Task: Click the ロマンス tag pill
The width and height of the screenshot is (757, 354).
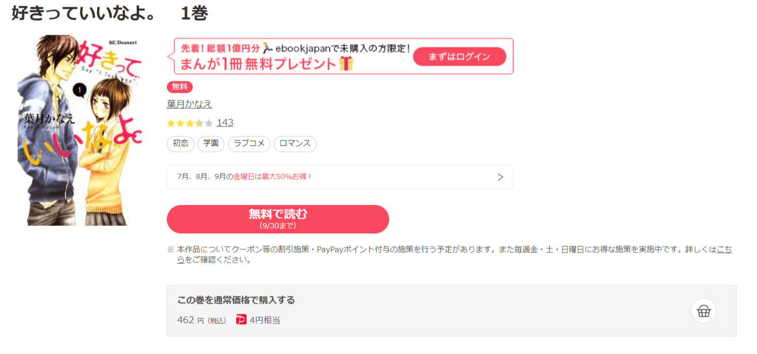Action: [294, 144]
